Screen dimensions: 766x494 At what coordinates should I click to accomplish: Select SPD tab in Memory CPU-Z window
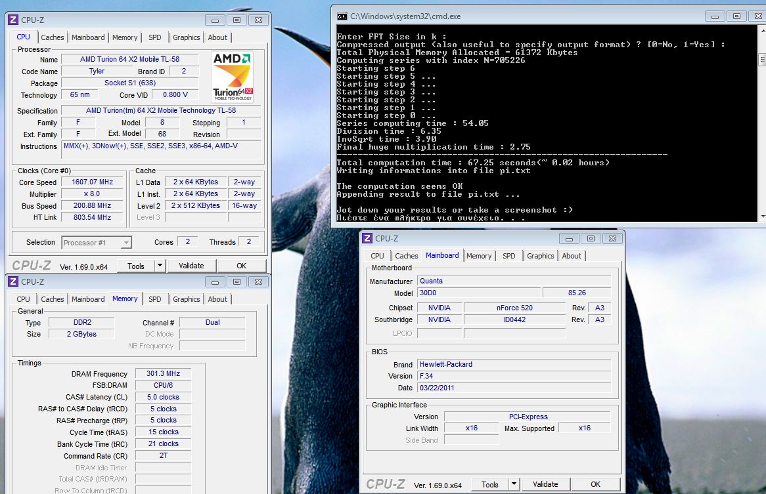tap(155, 299)
